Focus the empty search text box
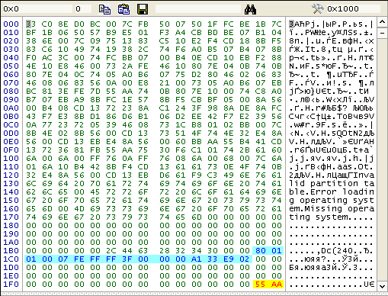Screen dimensions: 388x296 pyautogui.click(x=198, y=9)
